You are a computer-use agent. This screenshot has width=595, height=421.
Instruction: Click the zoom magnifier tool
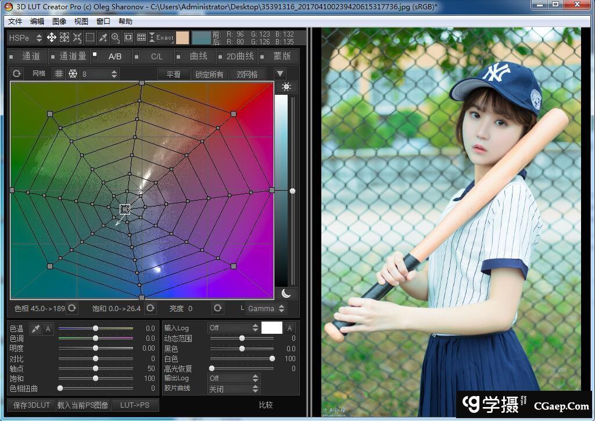click(116, 38)
